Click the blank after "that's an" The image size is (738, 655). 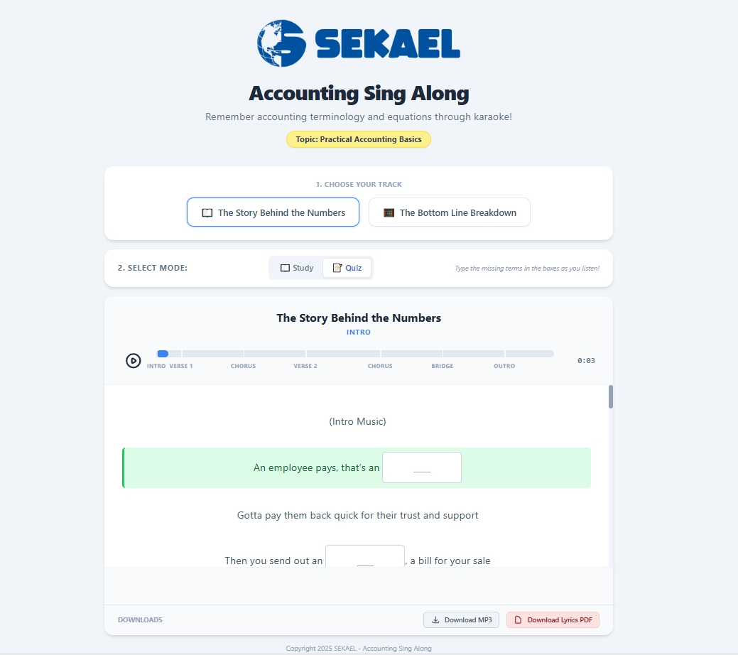tap(422, 468)
